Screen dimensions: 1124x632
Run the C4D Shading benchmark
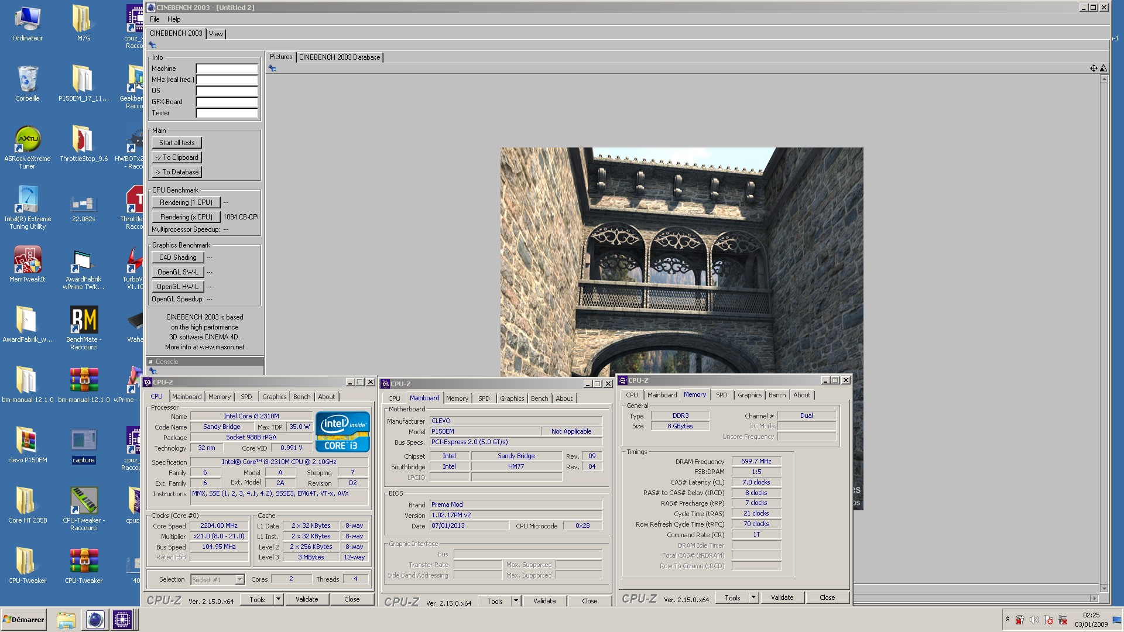coord(178,257)
